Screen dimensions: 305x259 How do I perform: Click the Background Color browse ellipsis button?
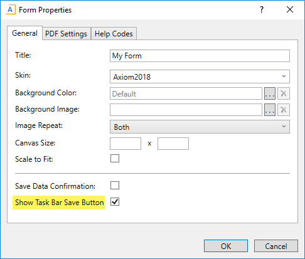pos(270,93)
